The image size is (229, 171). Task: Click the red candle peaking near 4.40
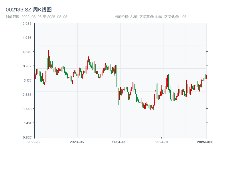[x=48, y=58]
